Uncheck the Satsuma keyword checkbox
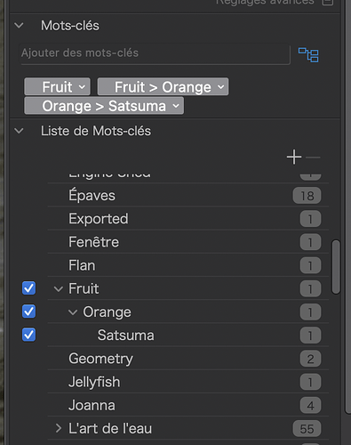 (x=28, y=335)
